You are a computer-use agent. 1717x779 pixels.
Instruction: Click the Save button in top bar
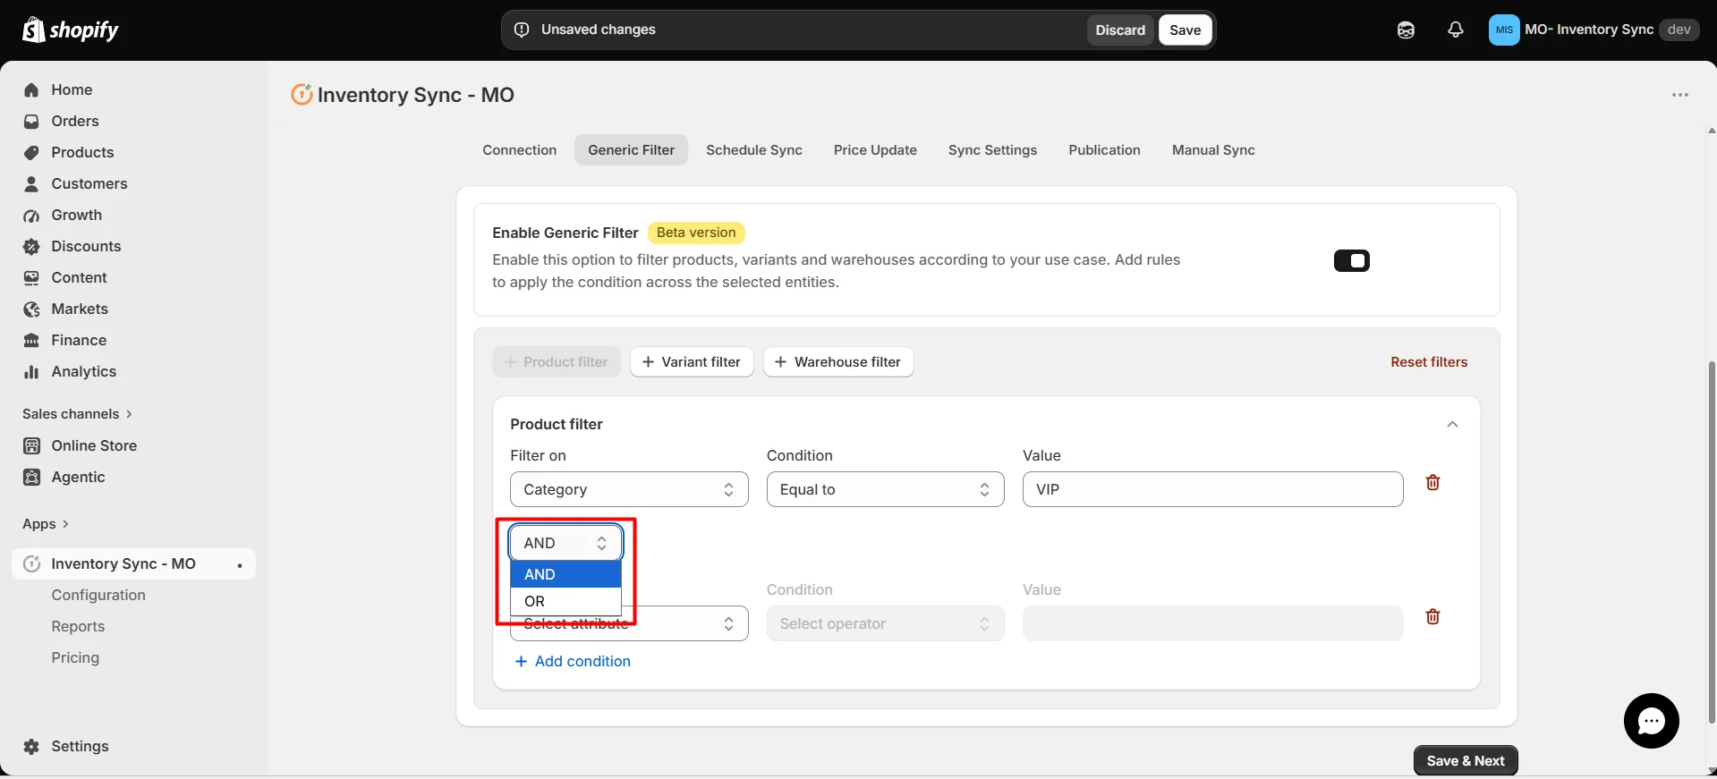pos(1185,30)
